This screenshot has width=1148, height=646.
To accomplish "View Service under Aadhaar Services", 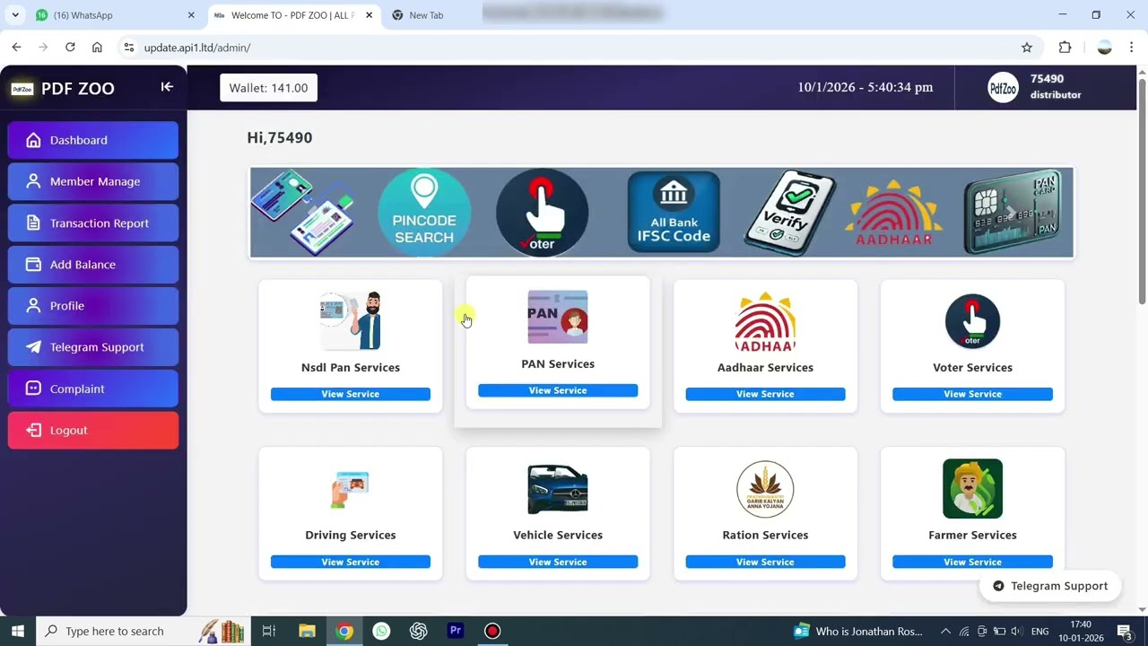I will pyautogui.click(x=765, y=394).
